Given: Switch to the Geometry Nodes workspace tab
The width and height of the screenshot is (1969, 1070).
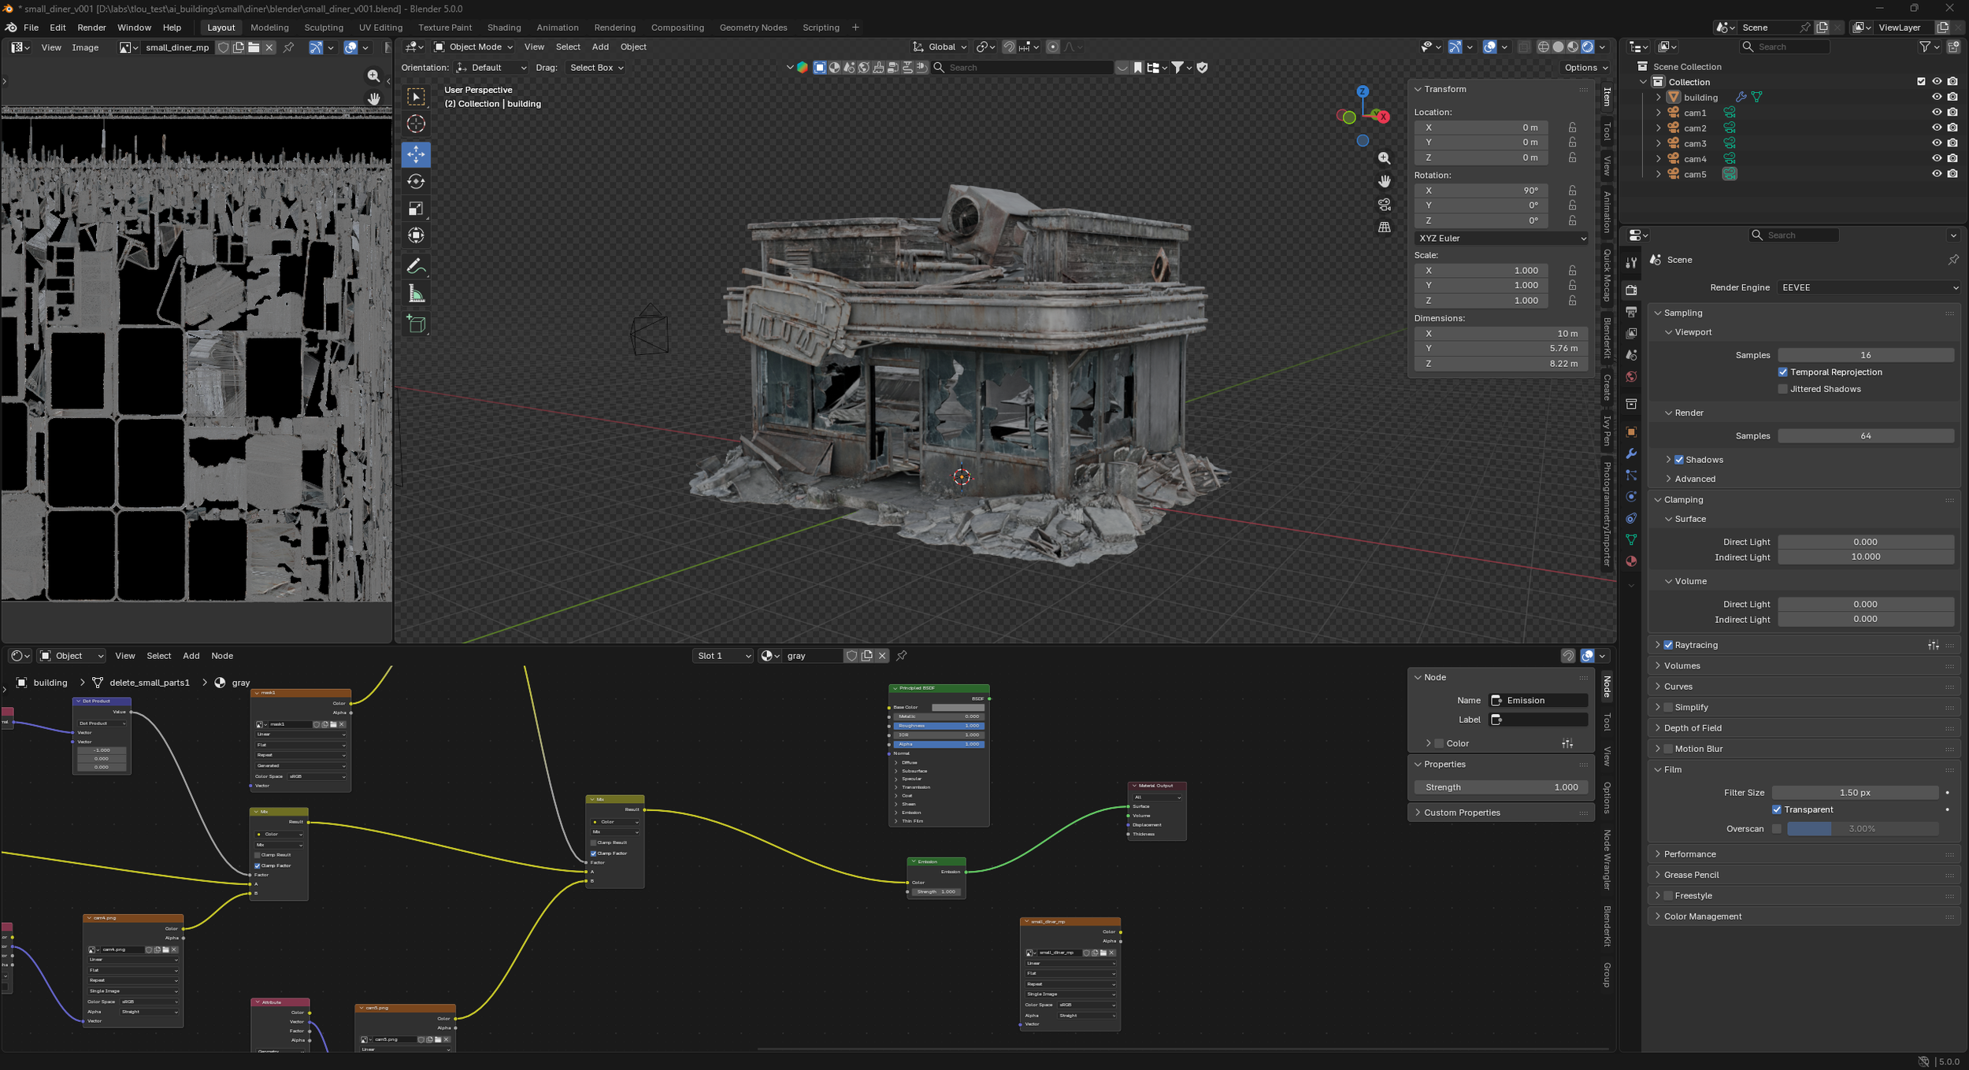Looking at the screenshot, I should [753, 28].
